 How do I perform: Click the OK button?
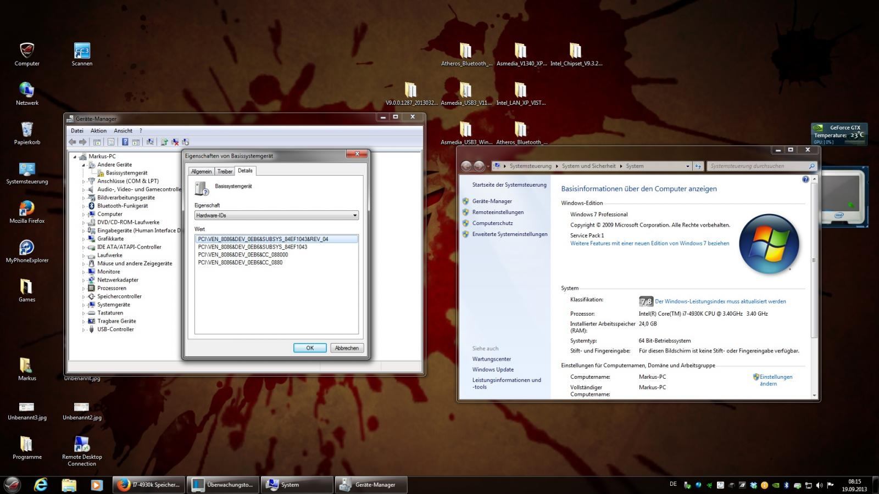pos(310,348)
